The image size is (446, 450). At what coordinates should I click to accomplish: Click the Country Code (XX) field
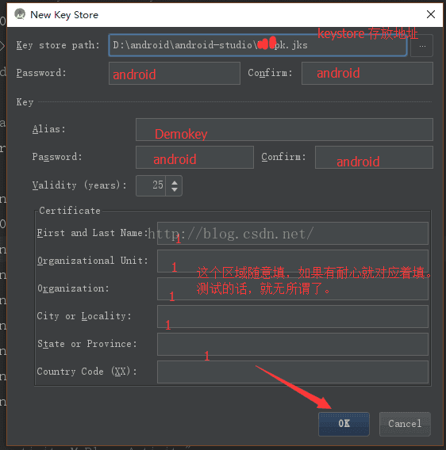293,372
